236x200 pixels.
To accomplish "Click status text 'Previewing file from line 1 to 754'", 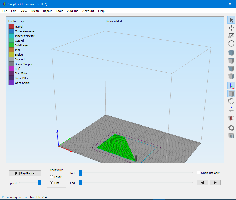I will click(24, 197).
